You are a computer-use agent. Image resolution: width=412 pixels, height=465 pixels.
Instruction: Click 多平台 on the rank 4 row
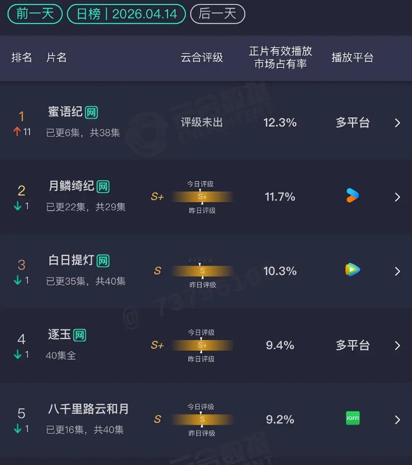click(x=352, y=345)
